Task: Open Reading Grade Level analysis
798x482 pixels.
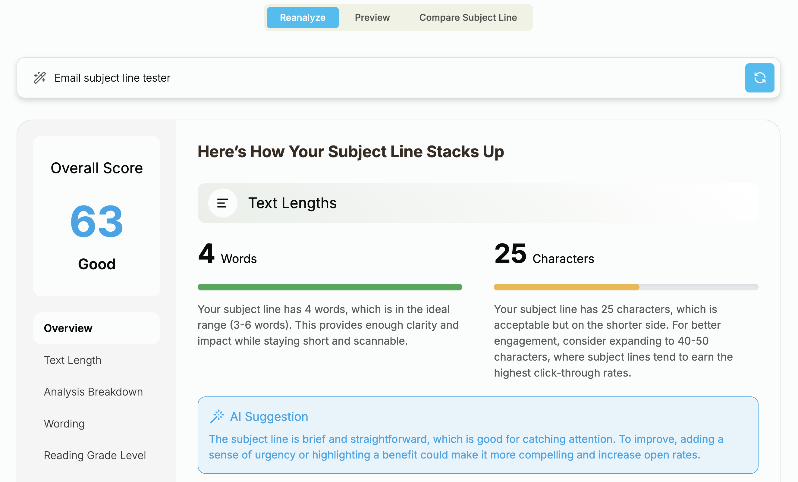Action: click(95, 455)
